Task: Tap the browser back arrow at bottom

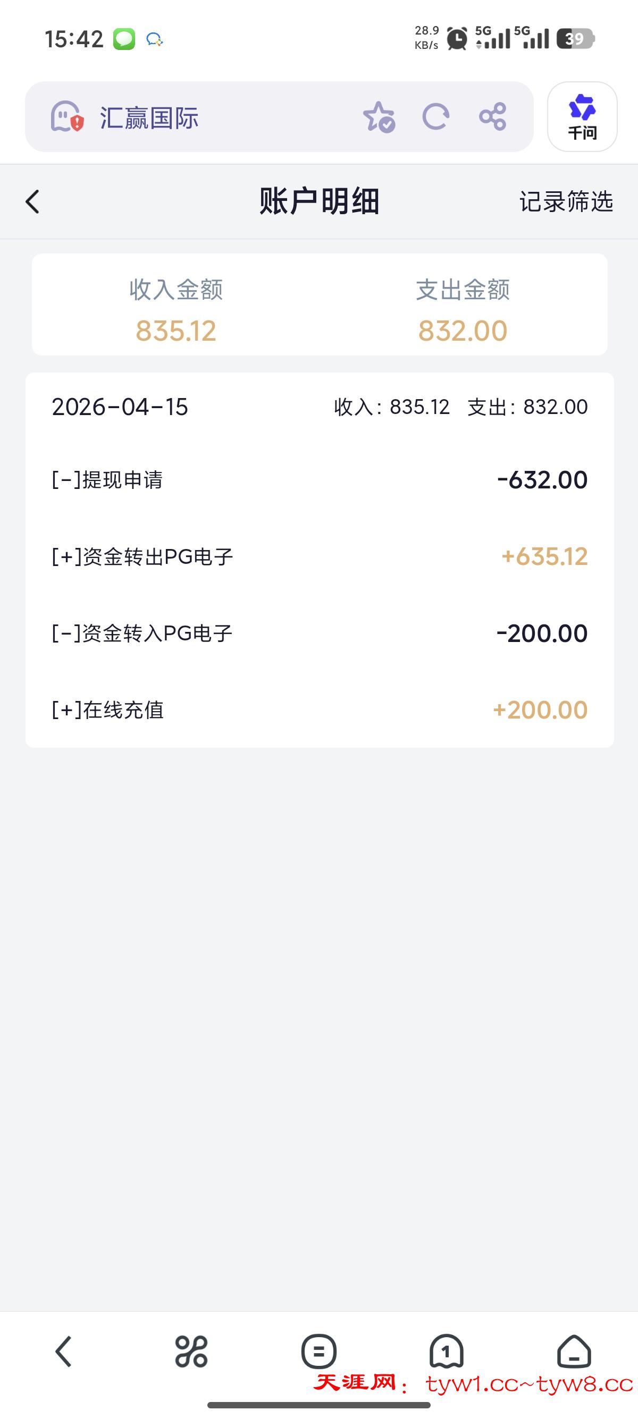Action: pos(64,1352)
